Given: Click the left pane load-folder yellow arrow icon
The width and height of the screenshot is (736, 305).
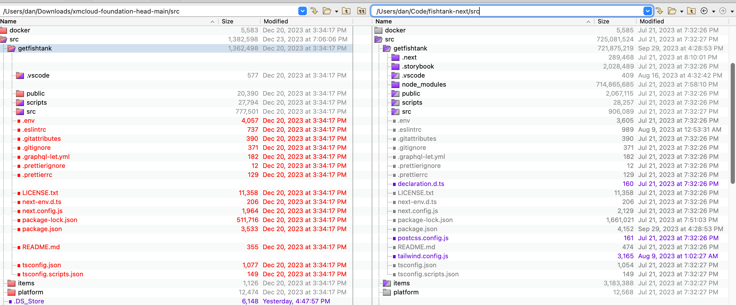Looking at the screenshot, I should point(314,11).
